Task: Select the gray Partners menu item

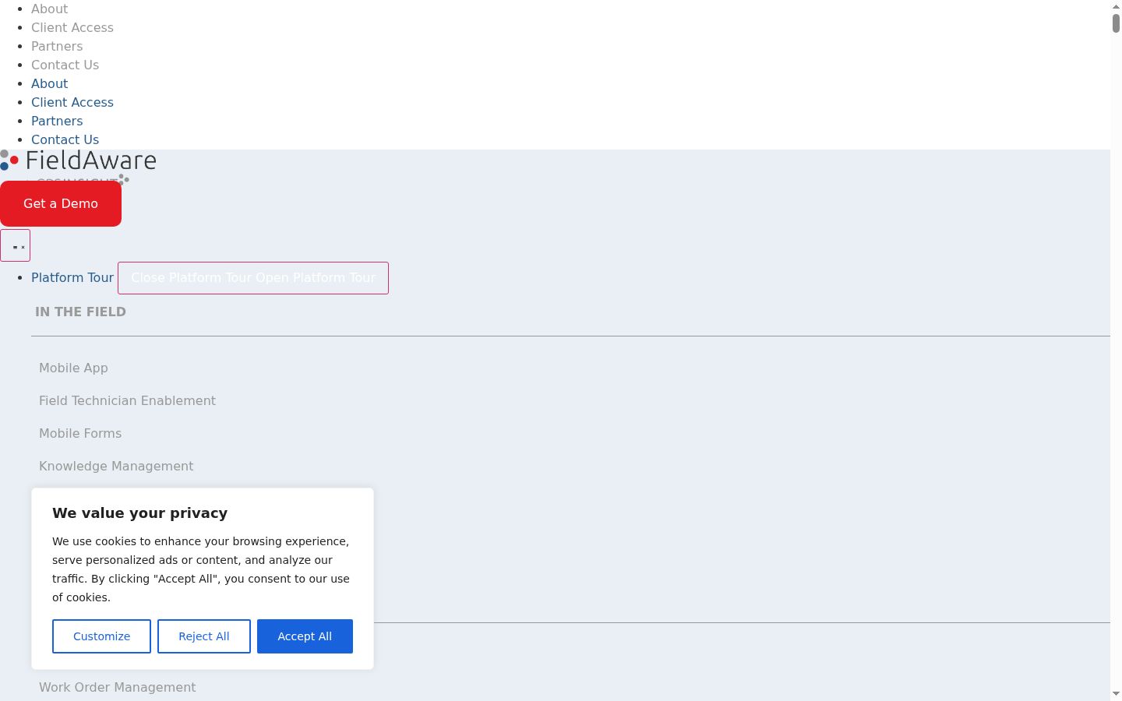Action: (x=57, y=46)
